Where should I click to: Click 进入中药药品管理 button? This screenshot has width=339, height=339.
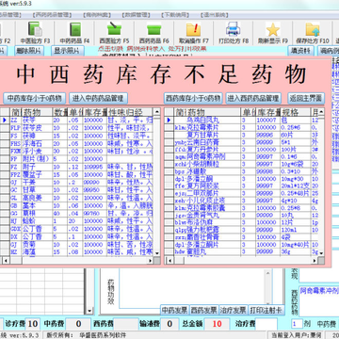99,98
